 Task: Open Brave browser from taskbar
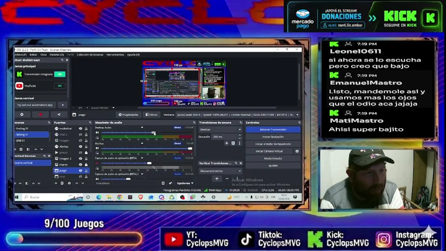[140, 197]
